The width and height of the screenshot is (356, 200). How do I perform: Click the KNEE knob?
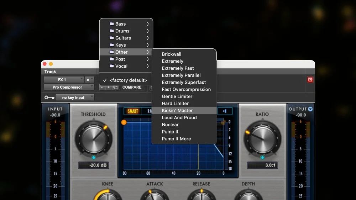point(108,195)
